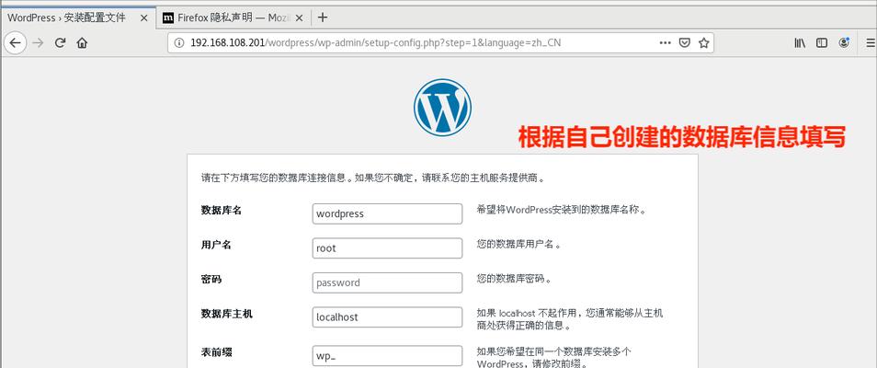Image resolution: width=877 pixels, height=368 pixels.
Task: Open the Firefox account icon
Action: [x=844, y=42]
